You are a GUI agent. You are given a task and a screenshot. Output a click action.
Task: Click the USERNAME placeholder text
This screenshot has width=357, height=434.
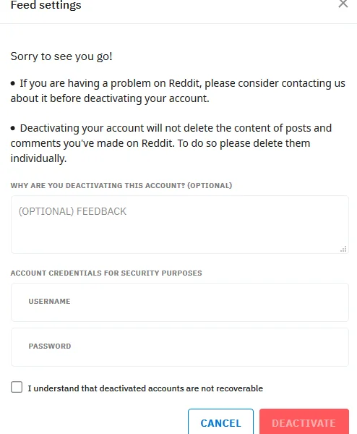pos(49,301)
